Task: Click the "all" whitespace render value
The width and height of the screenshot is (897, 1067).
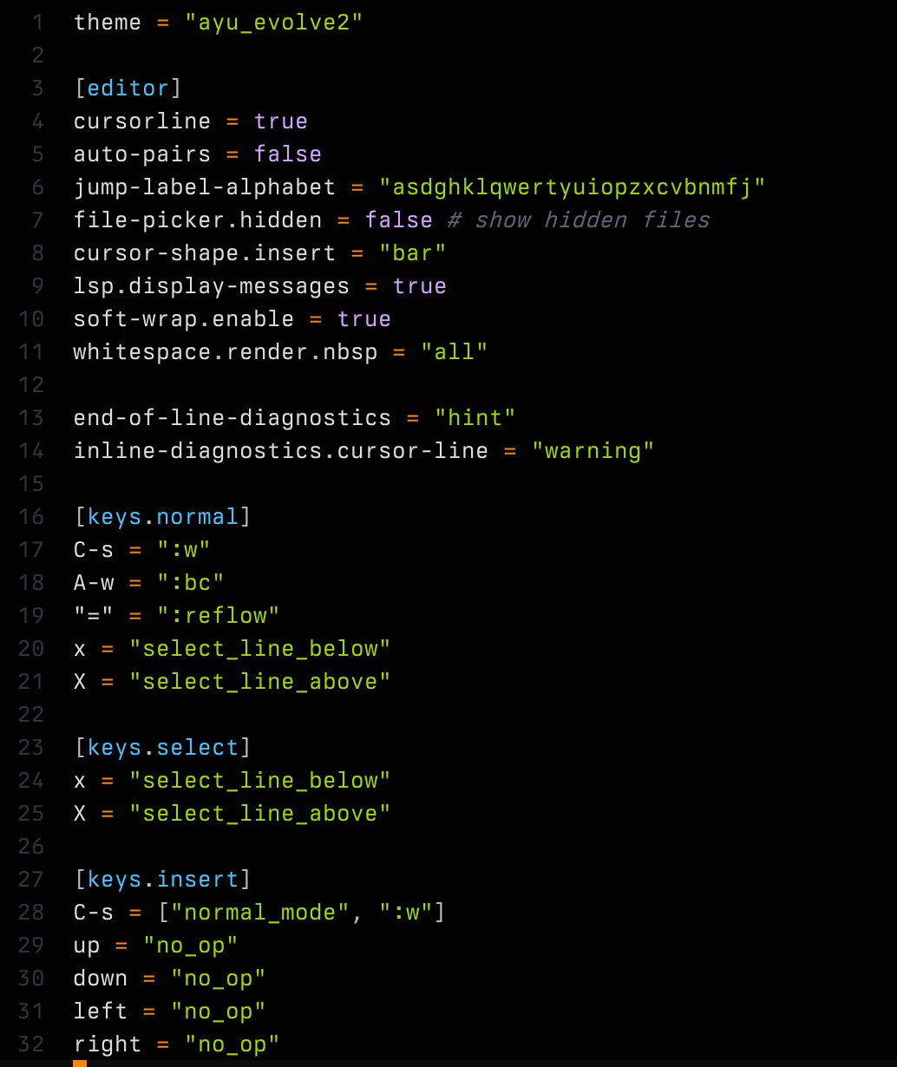Action: pyautogui.click(x=454, y=352)
